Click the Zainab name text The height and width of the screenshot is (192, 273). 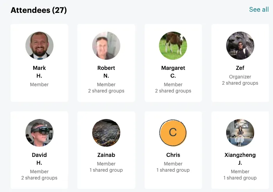[x=106, y=155]
